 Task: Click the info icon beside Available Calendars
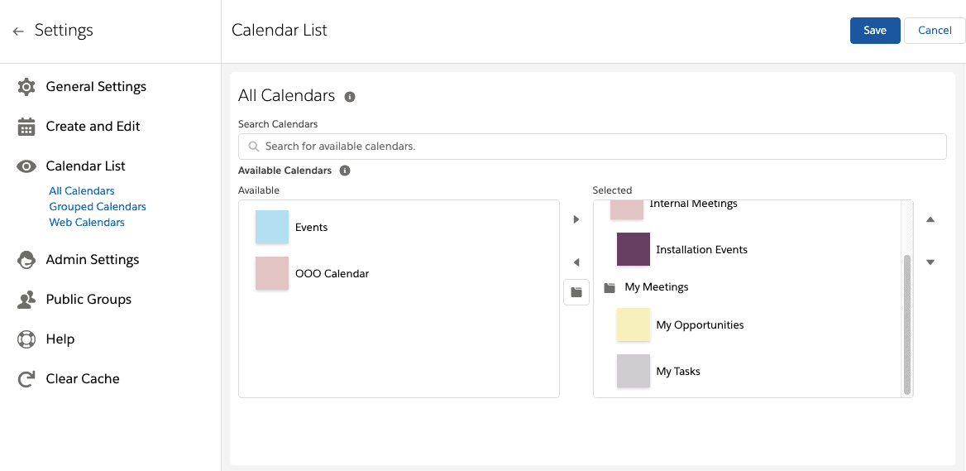click(345, 171)
